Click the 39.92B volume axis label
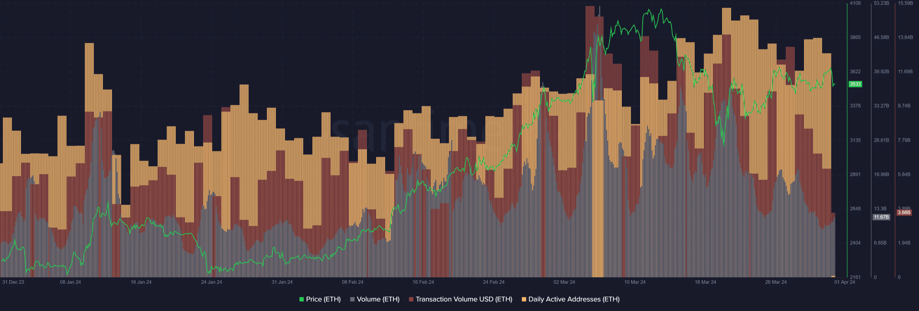This screenshot has width=919, height=311. (x=881, y=72)
